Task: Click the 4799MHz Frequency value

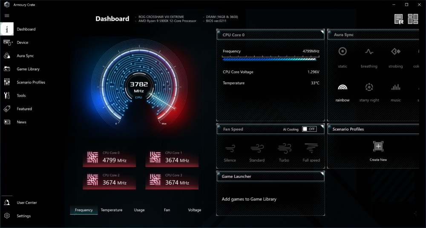Action: [x=311, y=51]
